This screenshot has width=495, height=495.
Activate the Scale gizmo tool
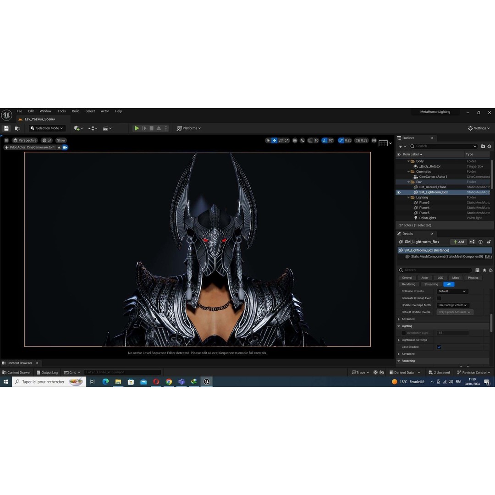click(x=286, y=141)
